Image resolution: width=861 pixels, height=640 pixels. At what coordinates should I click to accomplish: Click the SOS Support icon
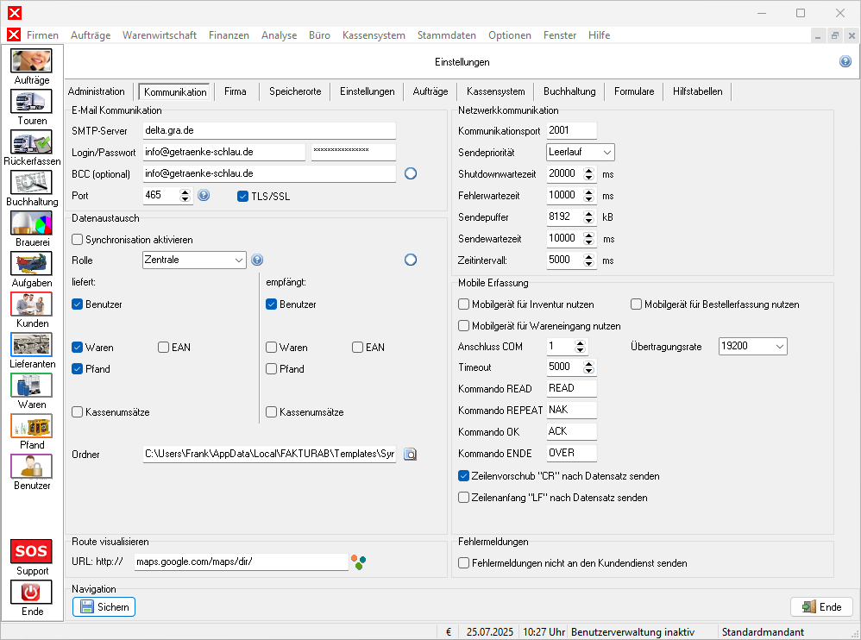click(31, 552)
